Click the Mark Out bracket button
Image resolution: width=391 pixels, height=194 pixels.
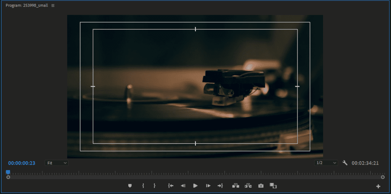click(x=154, y=186)
